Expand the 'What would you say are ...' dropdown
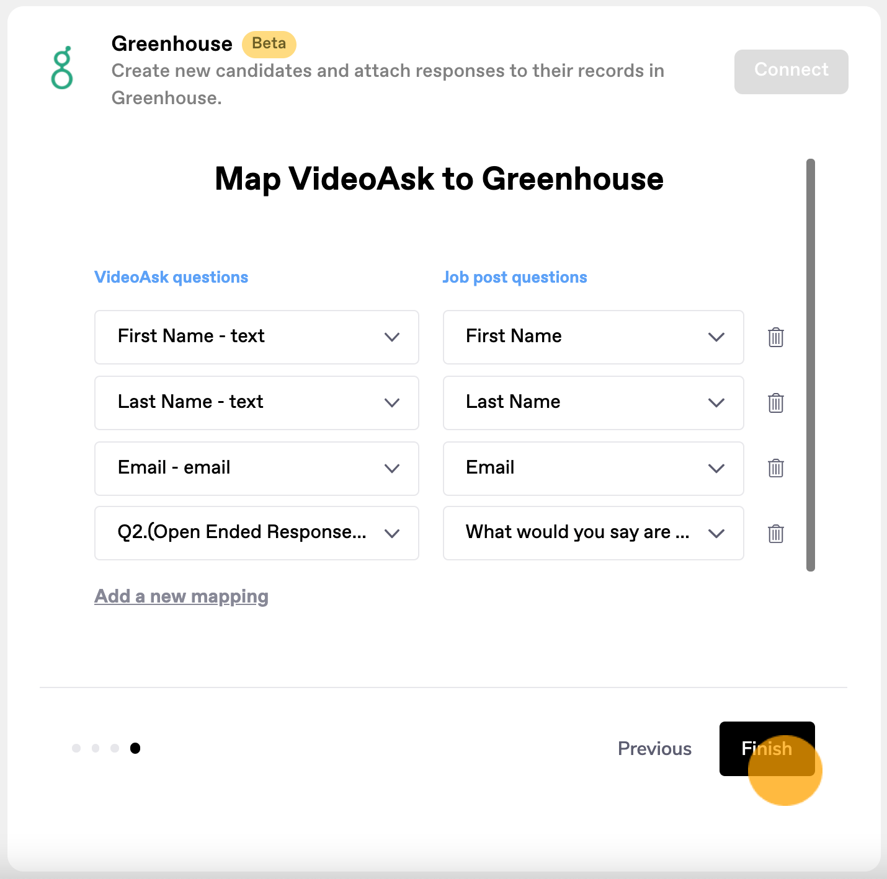The height and width of the screenshot is (879, 887). pos(594,533)
